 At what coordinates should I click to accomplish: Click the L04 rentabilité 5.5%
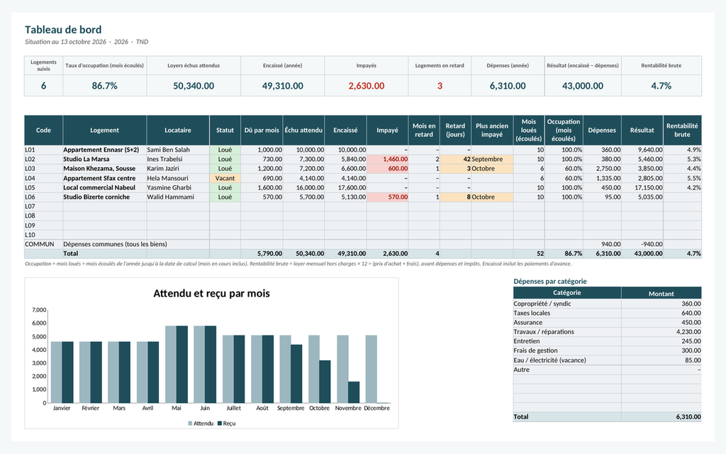[x=682, y=178]
